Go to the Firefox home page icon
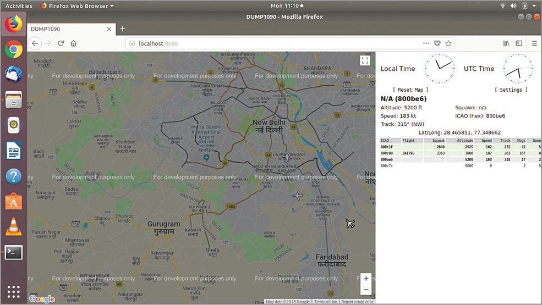This screenshot has width=542, height=305. (x=73, y=43)
